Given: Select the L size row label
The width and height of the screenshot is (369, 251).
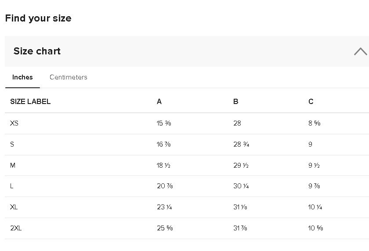Looking at the screenshot, I should (x=11, y=186).
